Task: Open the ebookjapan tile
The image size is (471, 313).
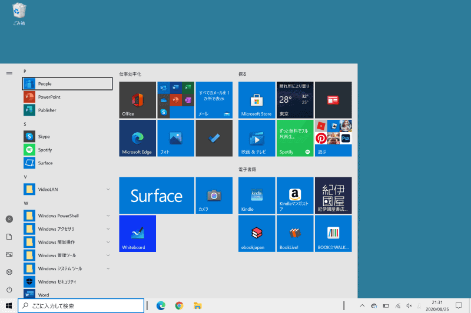Action: pyautogui.click(x=257, y=233)
